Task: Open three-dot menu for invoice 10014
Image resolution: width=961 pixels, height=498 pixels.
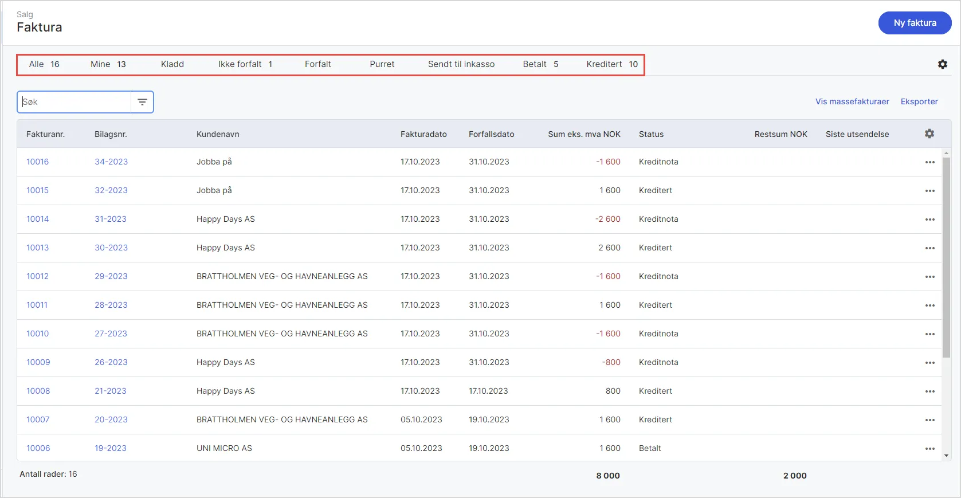Action: click(x=929, y=219)
